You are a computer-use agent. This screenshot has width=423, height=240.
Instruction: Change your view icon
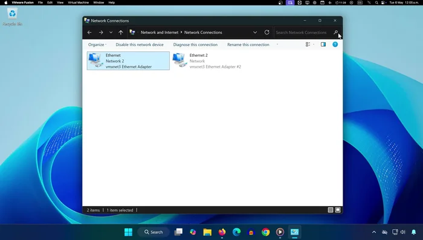(308, 45)
